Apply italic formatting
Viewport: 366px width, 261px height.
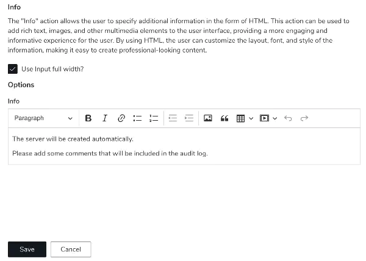(105, 118)
